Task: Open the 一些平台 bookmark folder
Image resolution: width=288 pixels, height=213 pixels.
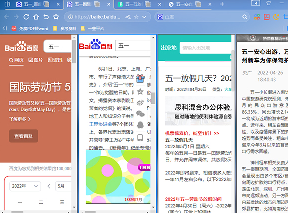Action: pyautogui.click(x=92, y=28)
